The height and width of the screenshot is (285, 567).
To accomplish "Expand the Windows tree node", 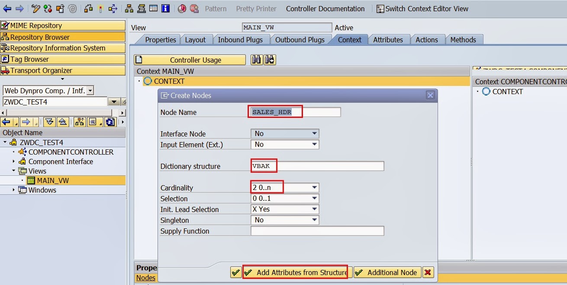I will click(x=14, y=190).
